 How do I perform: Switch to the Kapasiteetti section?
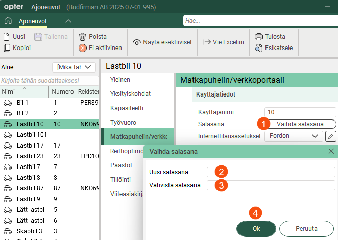(127, 108)
